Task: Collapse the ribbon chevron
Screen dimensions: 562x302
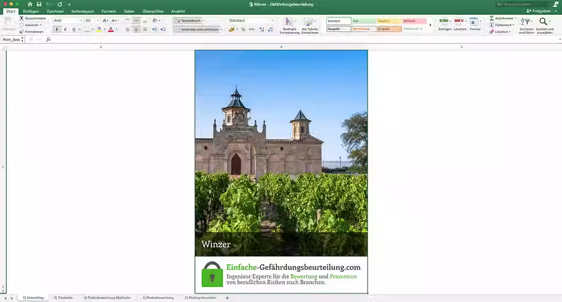Action: point(556,11)
